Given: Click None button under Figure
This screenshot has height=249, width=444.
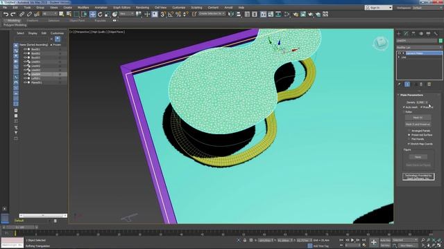Looking at the screenshot, I should click(x=418, y=157).
